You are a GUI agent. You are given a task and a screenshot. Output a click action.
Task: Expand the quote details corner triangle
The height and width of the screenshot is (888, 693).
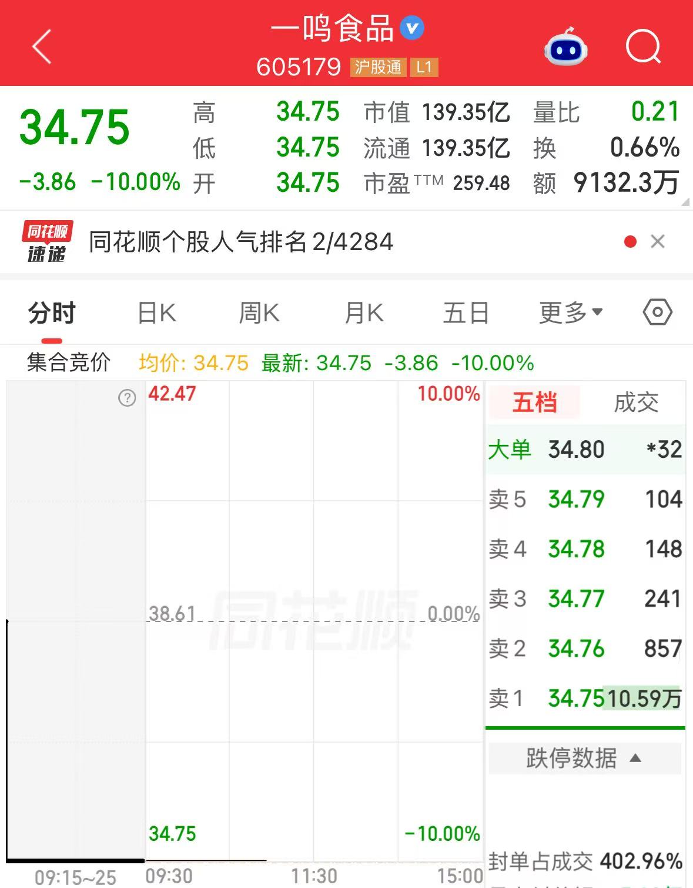pos(685,202)
